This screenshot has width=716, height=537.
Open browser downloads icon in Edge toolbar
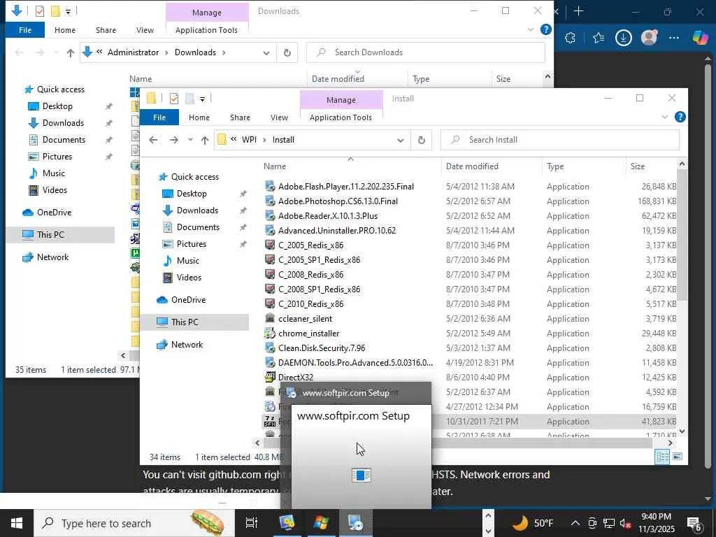pos(623,38)
